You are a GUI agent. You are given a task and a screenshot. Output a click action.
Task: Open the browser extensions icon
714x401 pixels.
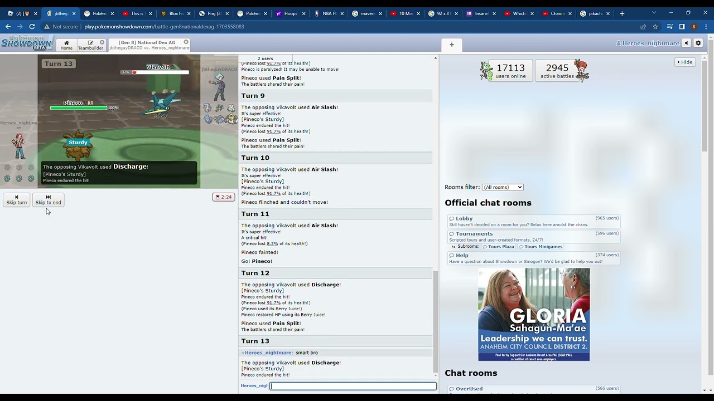[670, 27]
